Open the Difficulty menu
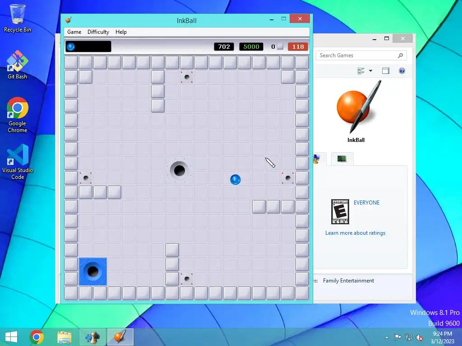Screen dimensions: 462x346 pyautogui.click(x=98, y=32)
